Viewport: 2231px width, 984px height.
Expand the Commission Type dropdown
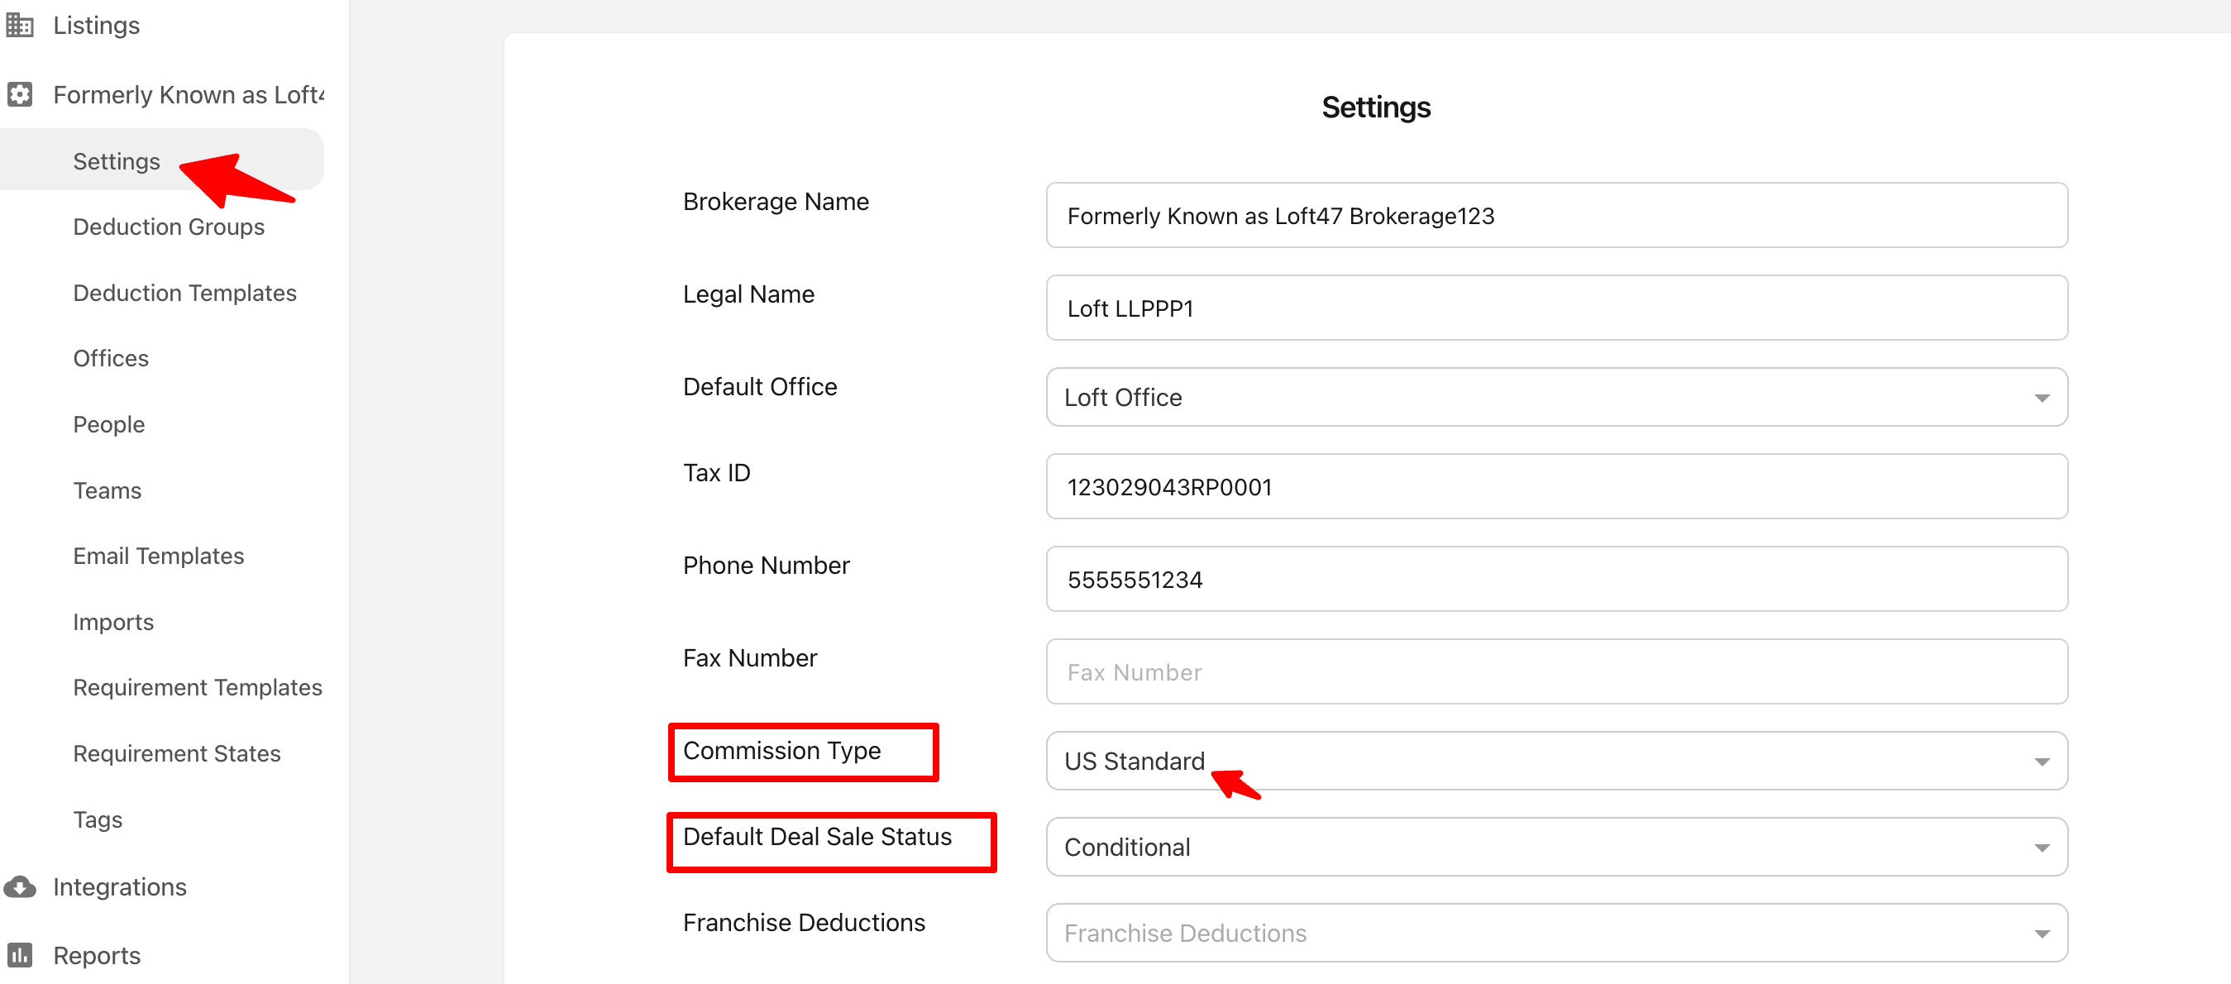(2041, 762)
